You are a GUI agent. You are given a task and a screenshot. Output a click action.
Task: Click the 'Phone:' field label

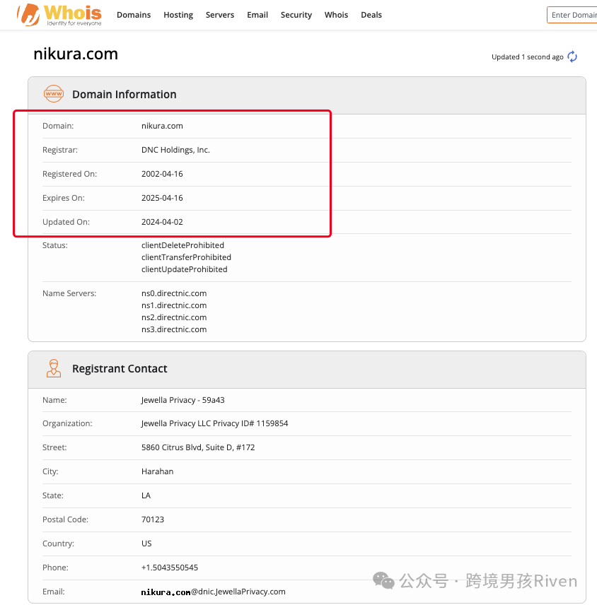point(55,567)
